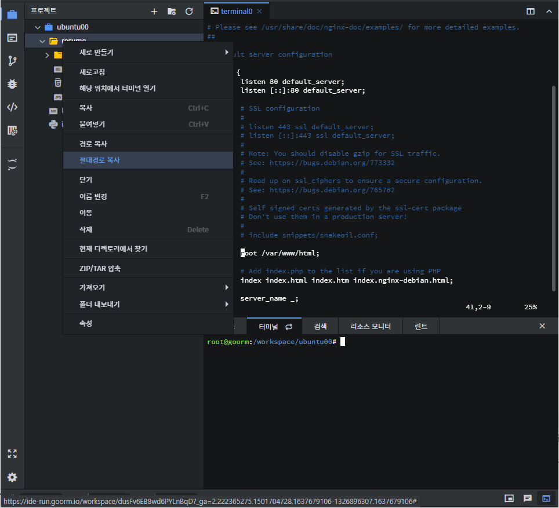Select 'ZIP/TAR 압축' menu item

(x=148, y=268)
